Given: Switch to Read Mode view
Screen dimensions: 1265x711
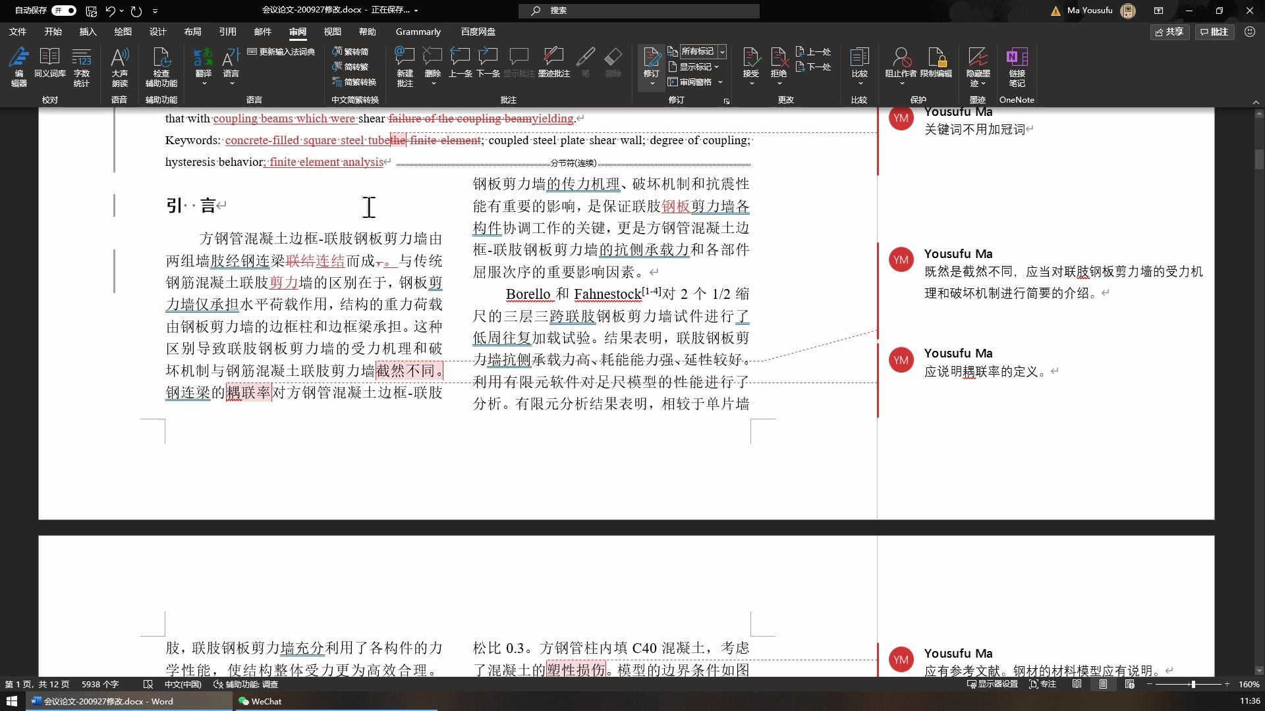Looking at the screenshot, I should coord(1077,684).
